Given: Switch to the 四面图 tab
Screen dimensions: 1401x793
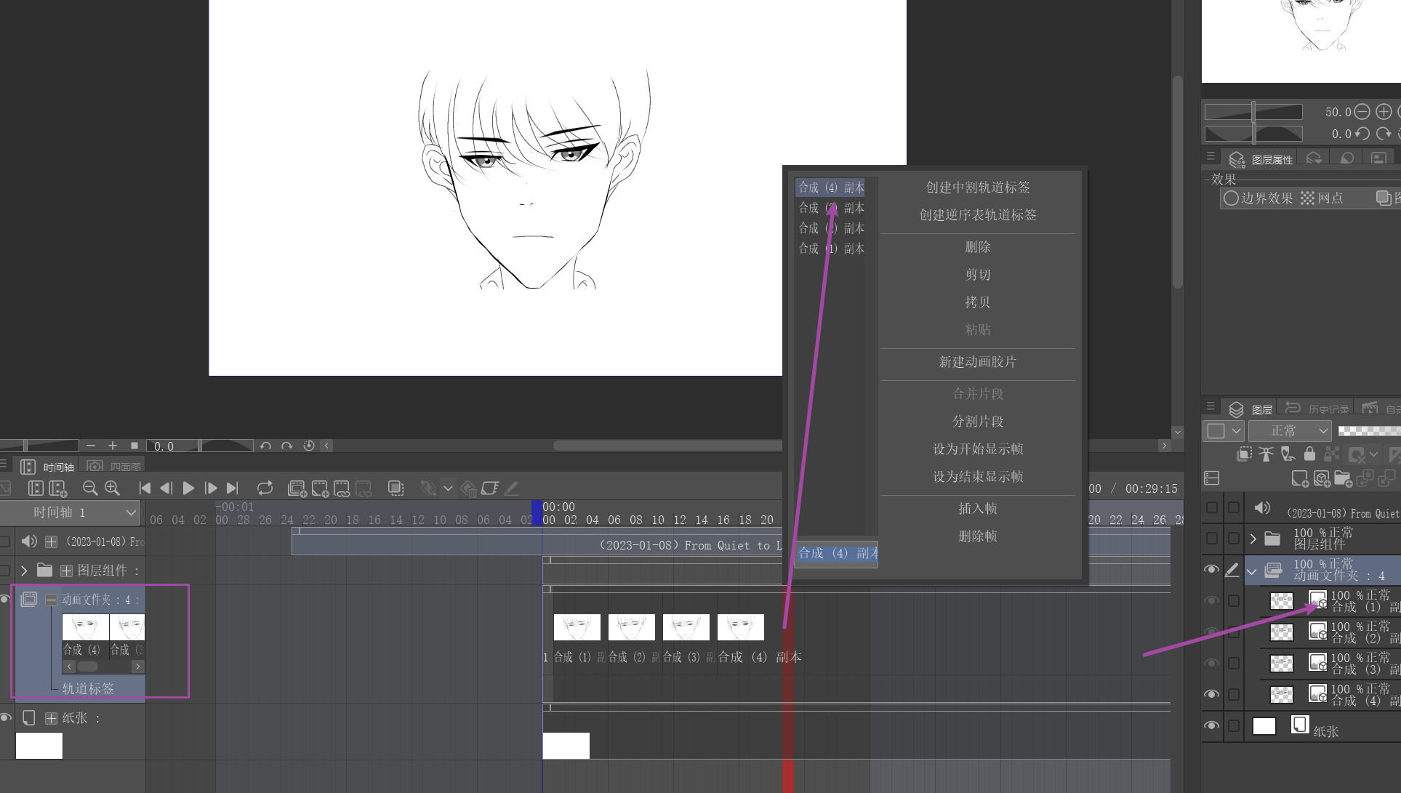Looking at the screenshot, I should coord(115,467).
